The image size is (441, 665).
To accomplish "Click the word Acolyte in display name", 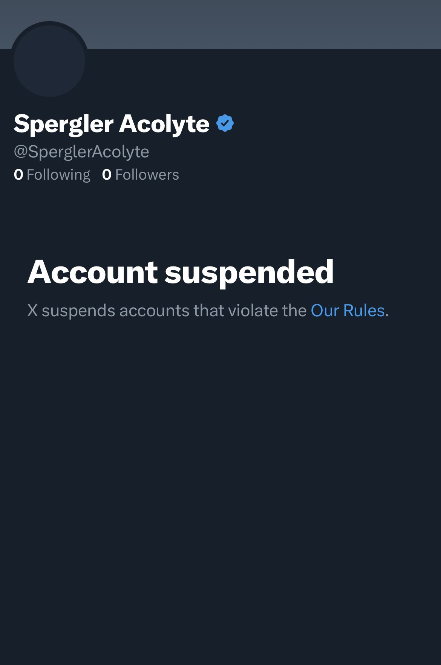I will coord(164,124).
